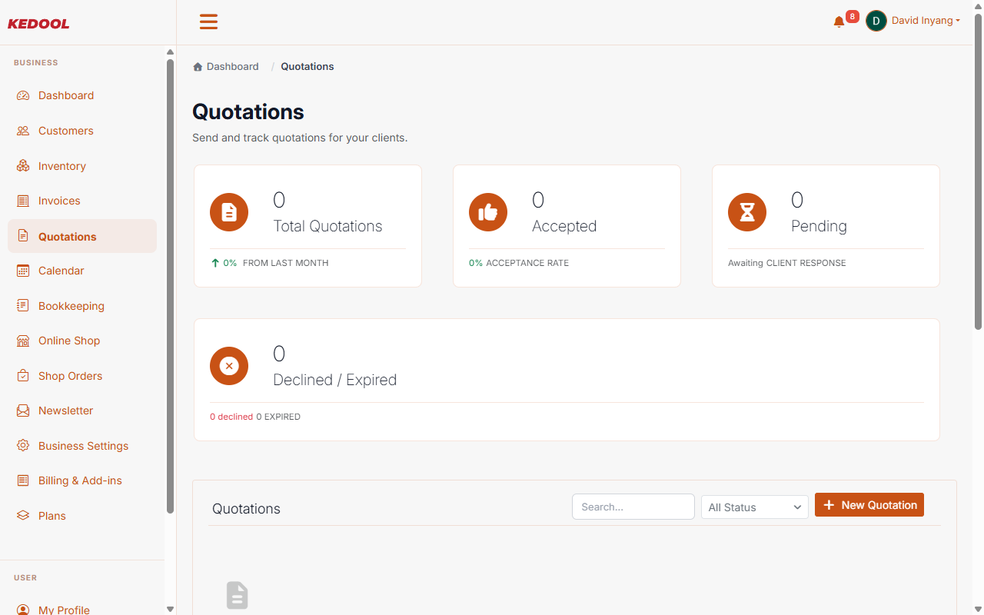Click the "0% ACCEPTANCE RATE" text

519,263
